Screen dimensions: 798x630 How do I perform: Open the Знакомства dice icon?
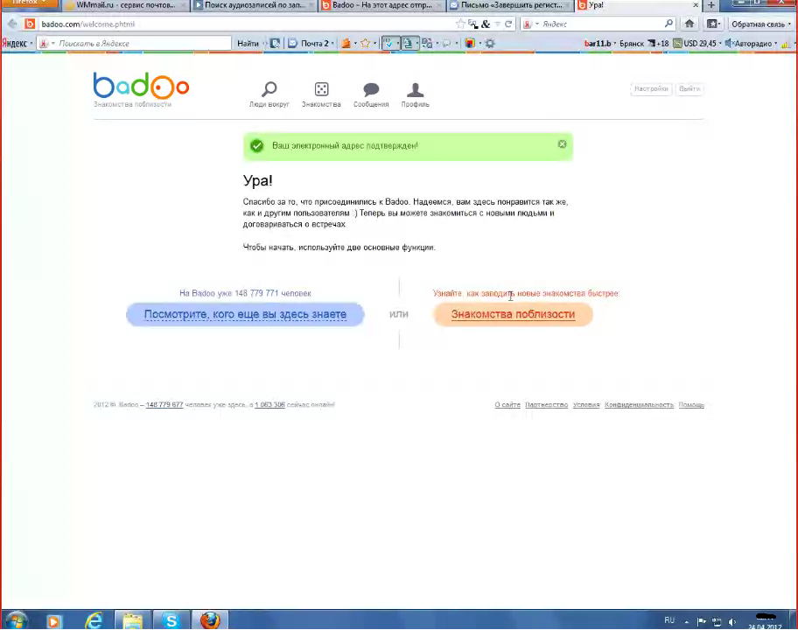coord(321,89)
